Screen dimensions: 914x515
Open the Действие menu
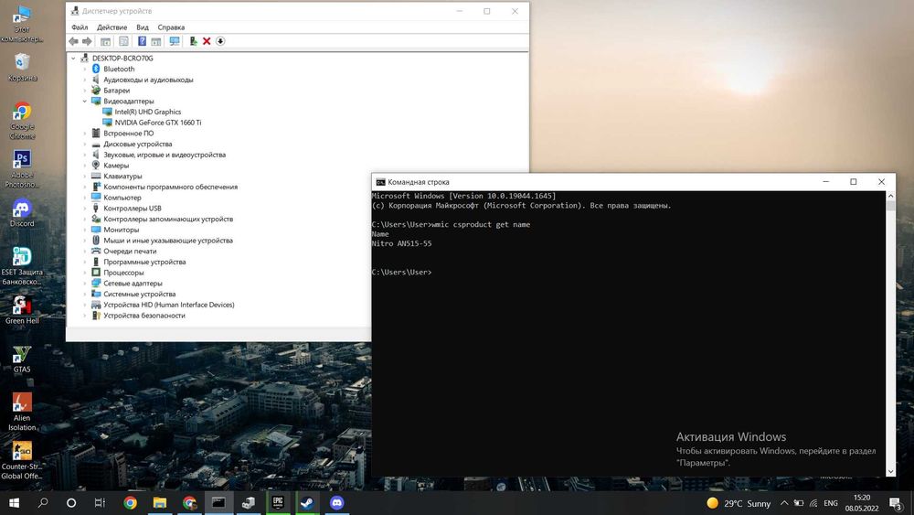click(112, 27)
